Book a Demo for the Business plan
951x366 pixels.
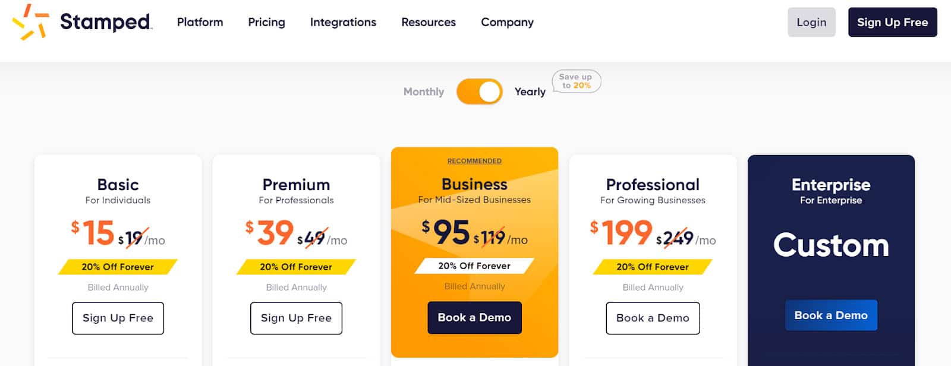click(x=474, y=317)
